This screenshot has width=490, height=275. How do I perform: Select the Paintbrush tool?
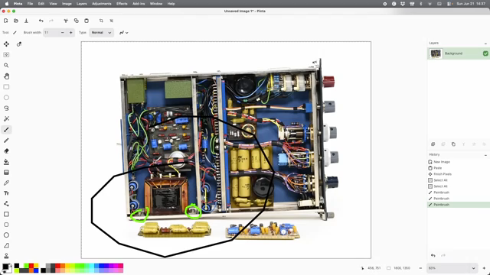click(6, 130)
